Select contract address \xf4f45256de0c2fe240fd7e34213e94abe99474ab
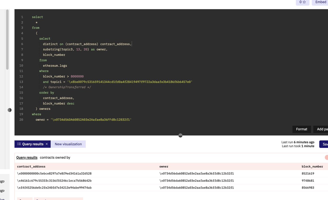The height and width of the screenshot is (200, 328). coord(54,188)
